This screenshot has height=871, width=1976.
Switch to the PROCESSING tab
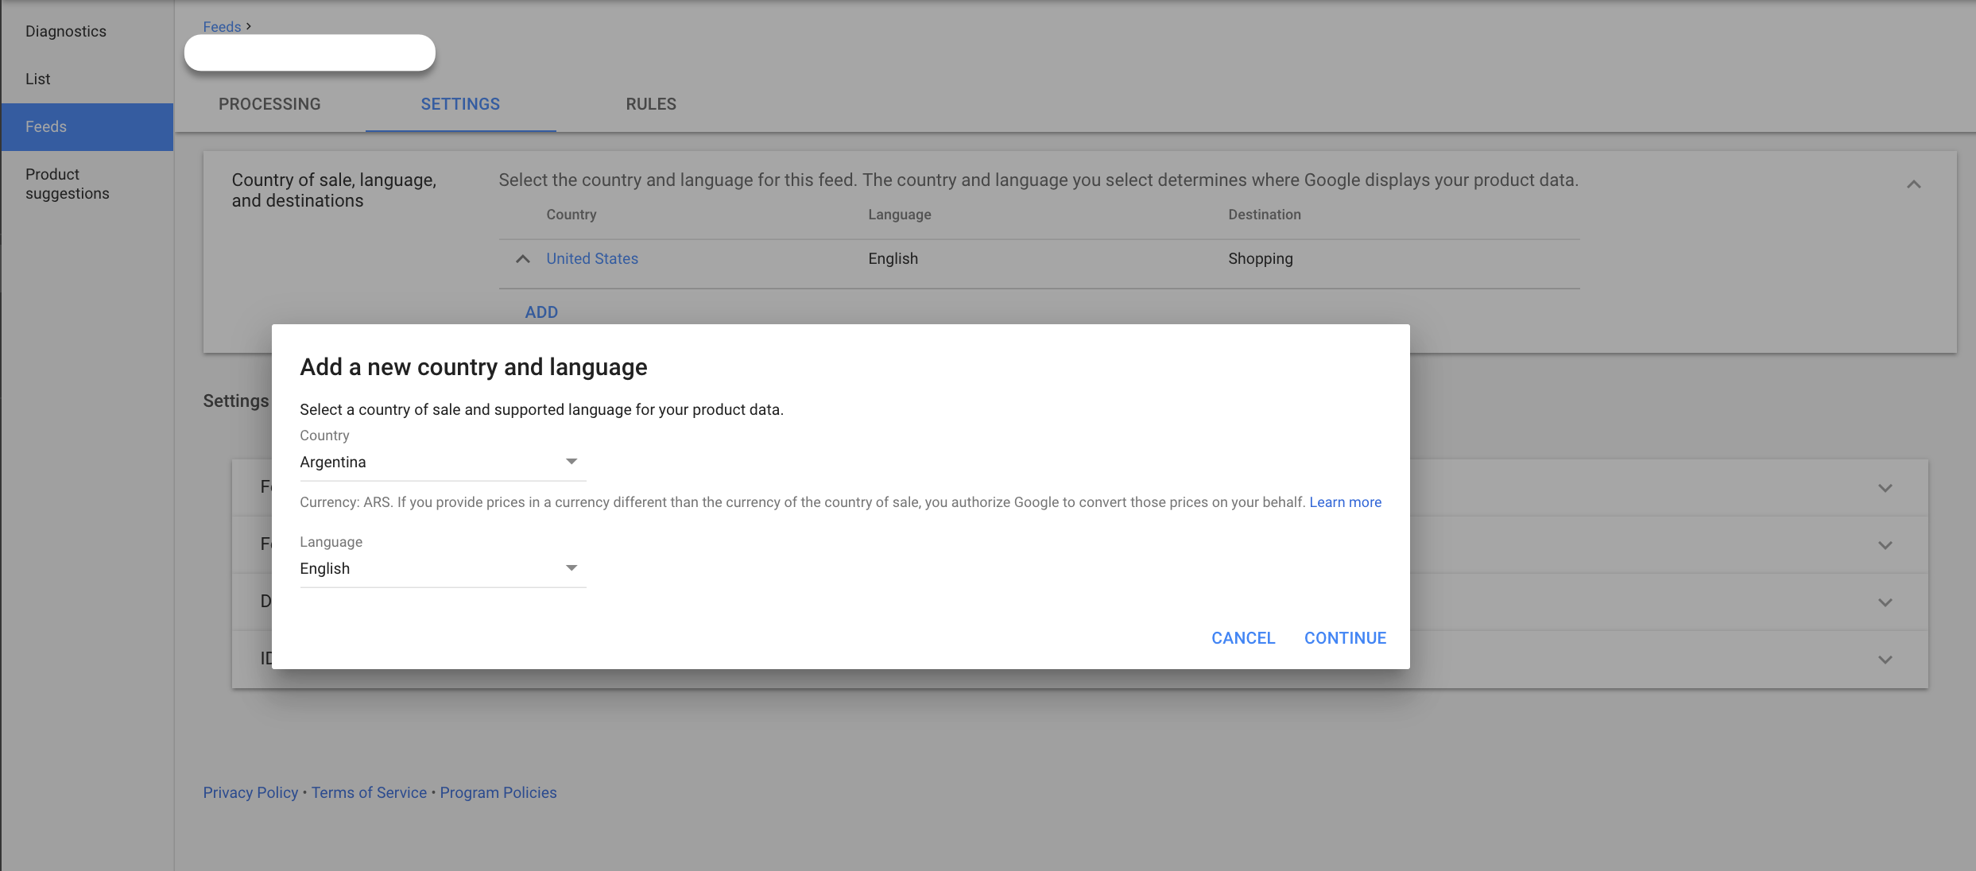269,104
